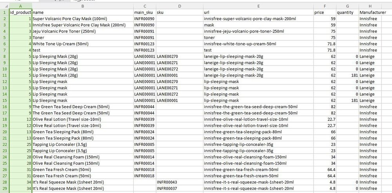Select the id_product header cell
The width and height of the screenshot is (392, 193).
click(20, 12)
